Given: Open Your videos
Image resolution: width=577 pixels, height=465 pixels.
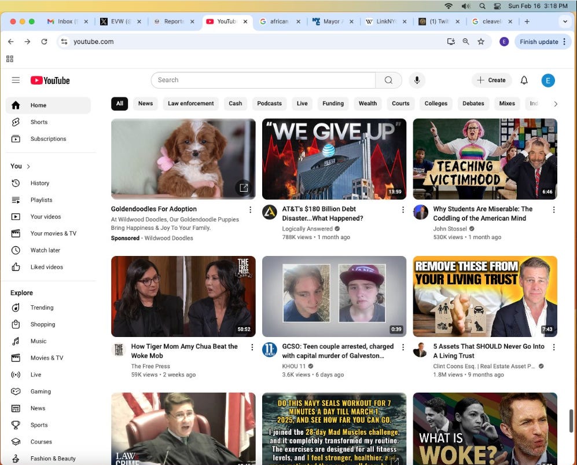Looking at the screenshot, I should (48, 217).
